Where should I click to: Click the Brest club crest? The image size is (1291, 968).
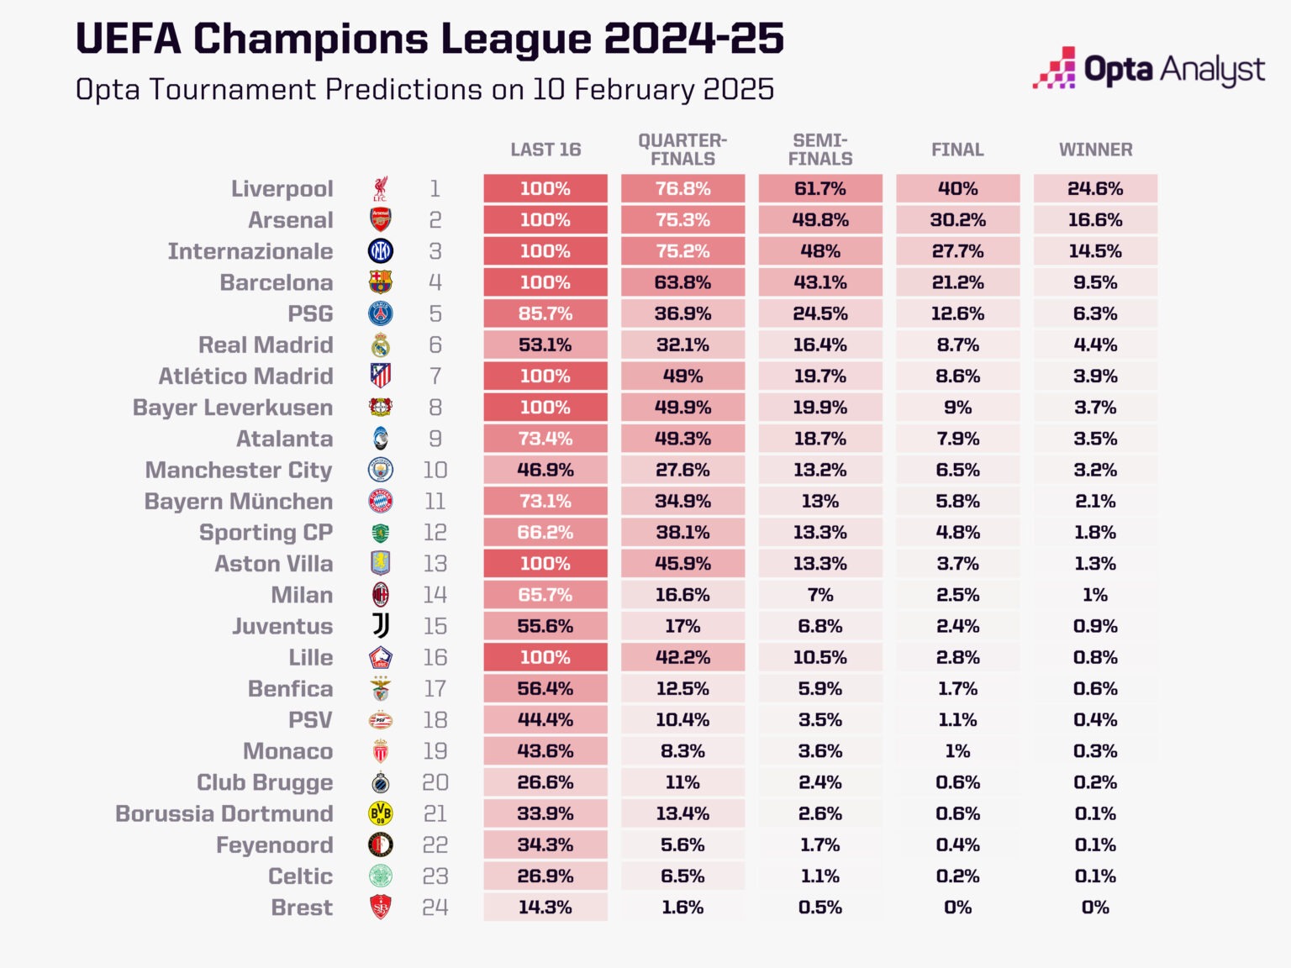(381, 907)
